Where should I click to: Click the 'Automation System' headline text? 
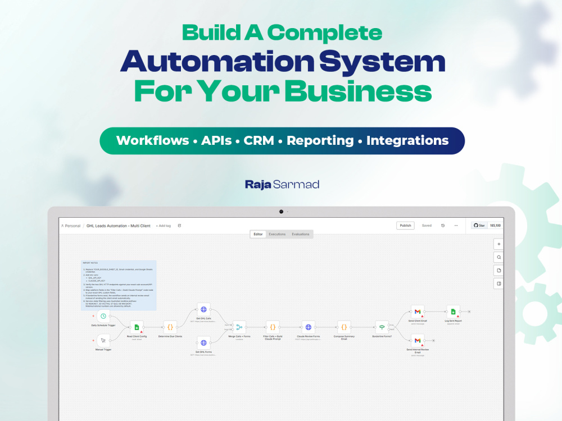pos(283,62)
